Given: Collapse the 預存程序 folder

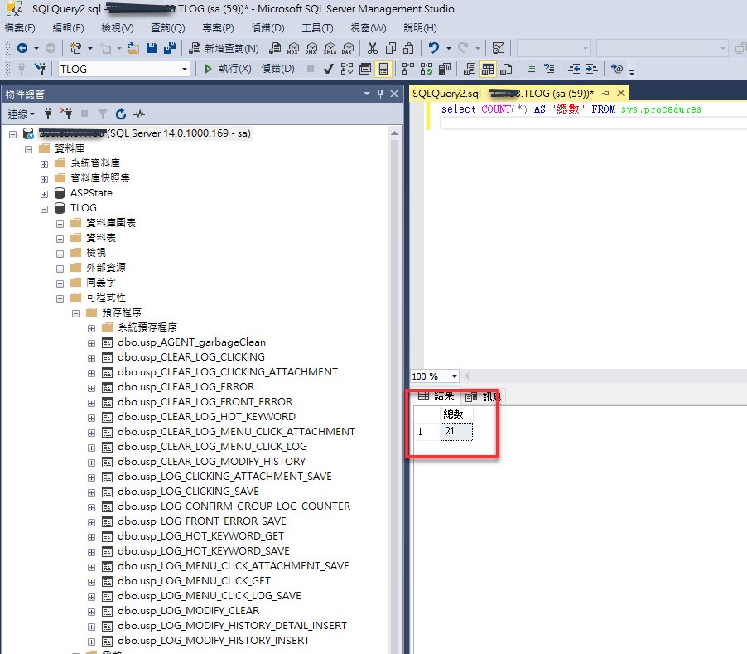Looking at the screenshot, I should [x=75, y=313].
